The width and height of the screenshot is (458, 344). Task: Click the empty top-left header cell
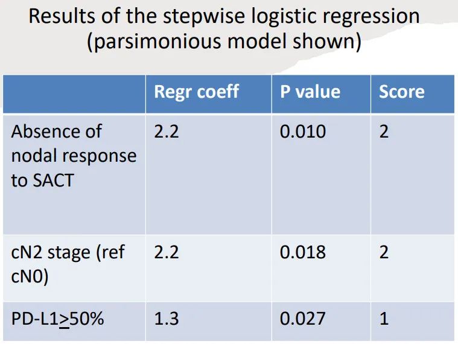tap(74, 94)
